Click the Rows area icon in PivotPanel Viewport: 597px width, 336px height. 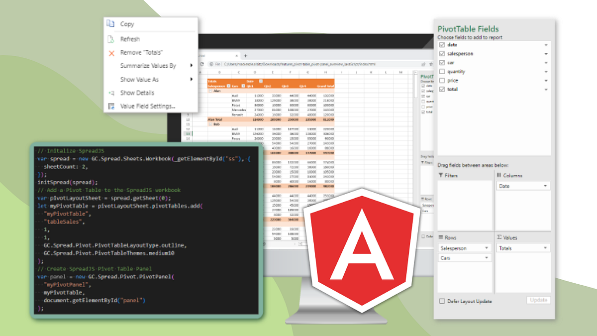tap(440, 237)
